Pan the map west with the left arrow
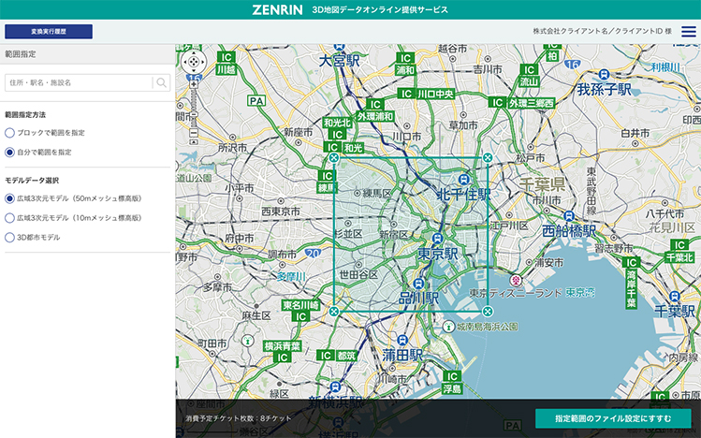This screenshot has width=701, height=438. 185,62
